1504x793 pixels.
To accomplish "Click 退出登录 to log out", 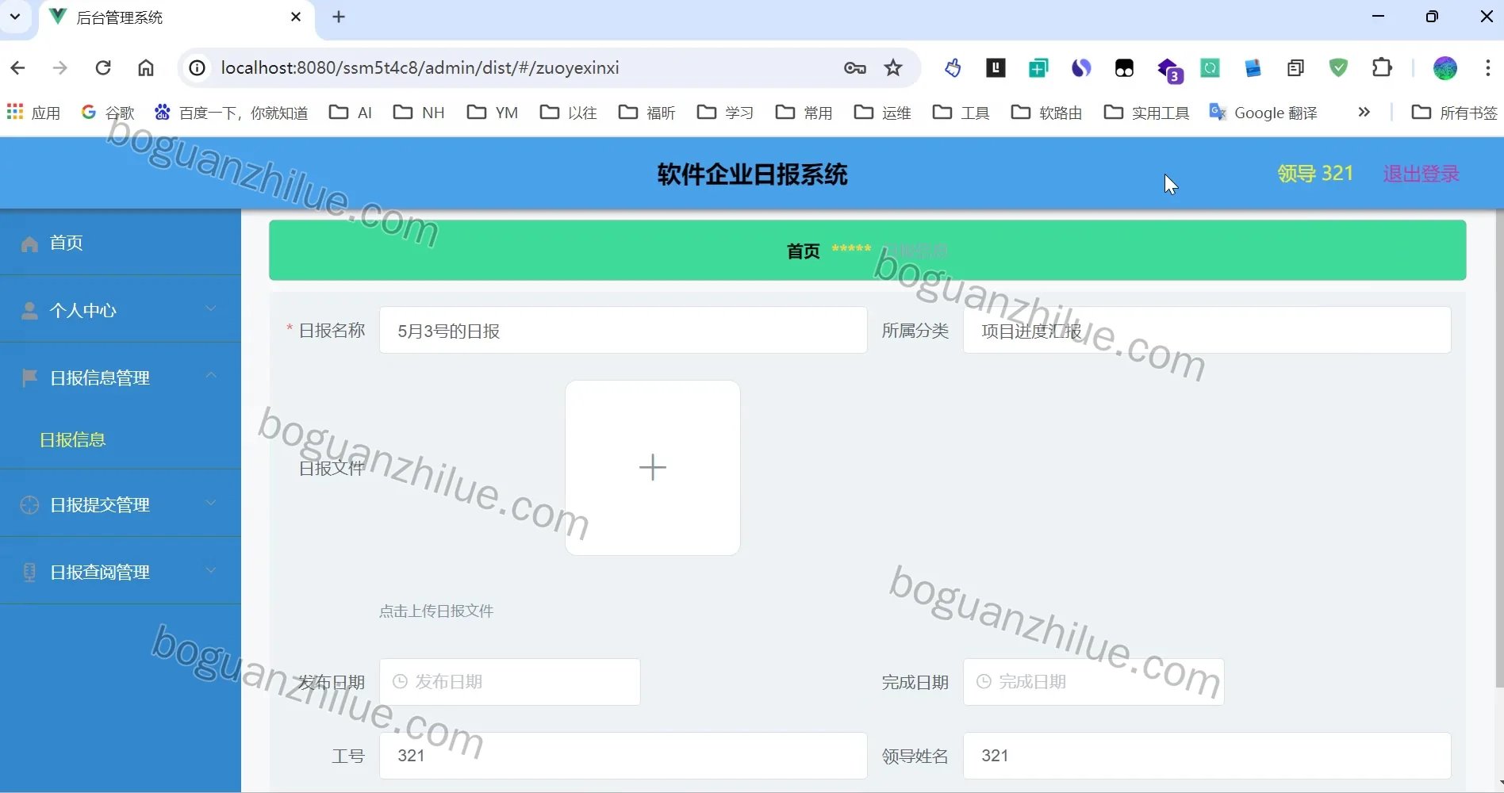I will click(1421, 174).
